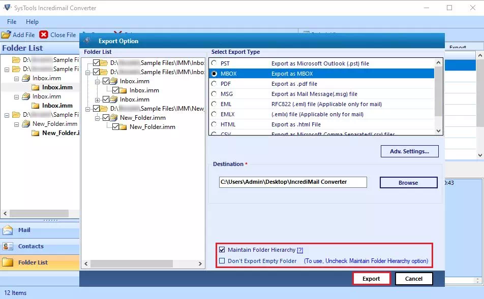Collapse the last D:\ Sample Fi node in main tree

(7, 115)
